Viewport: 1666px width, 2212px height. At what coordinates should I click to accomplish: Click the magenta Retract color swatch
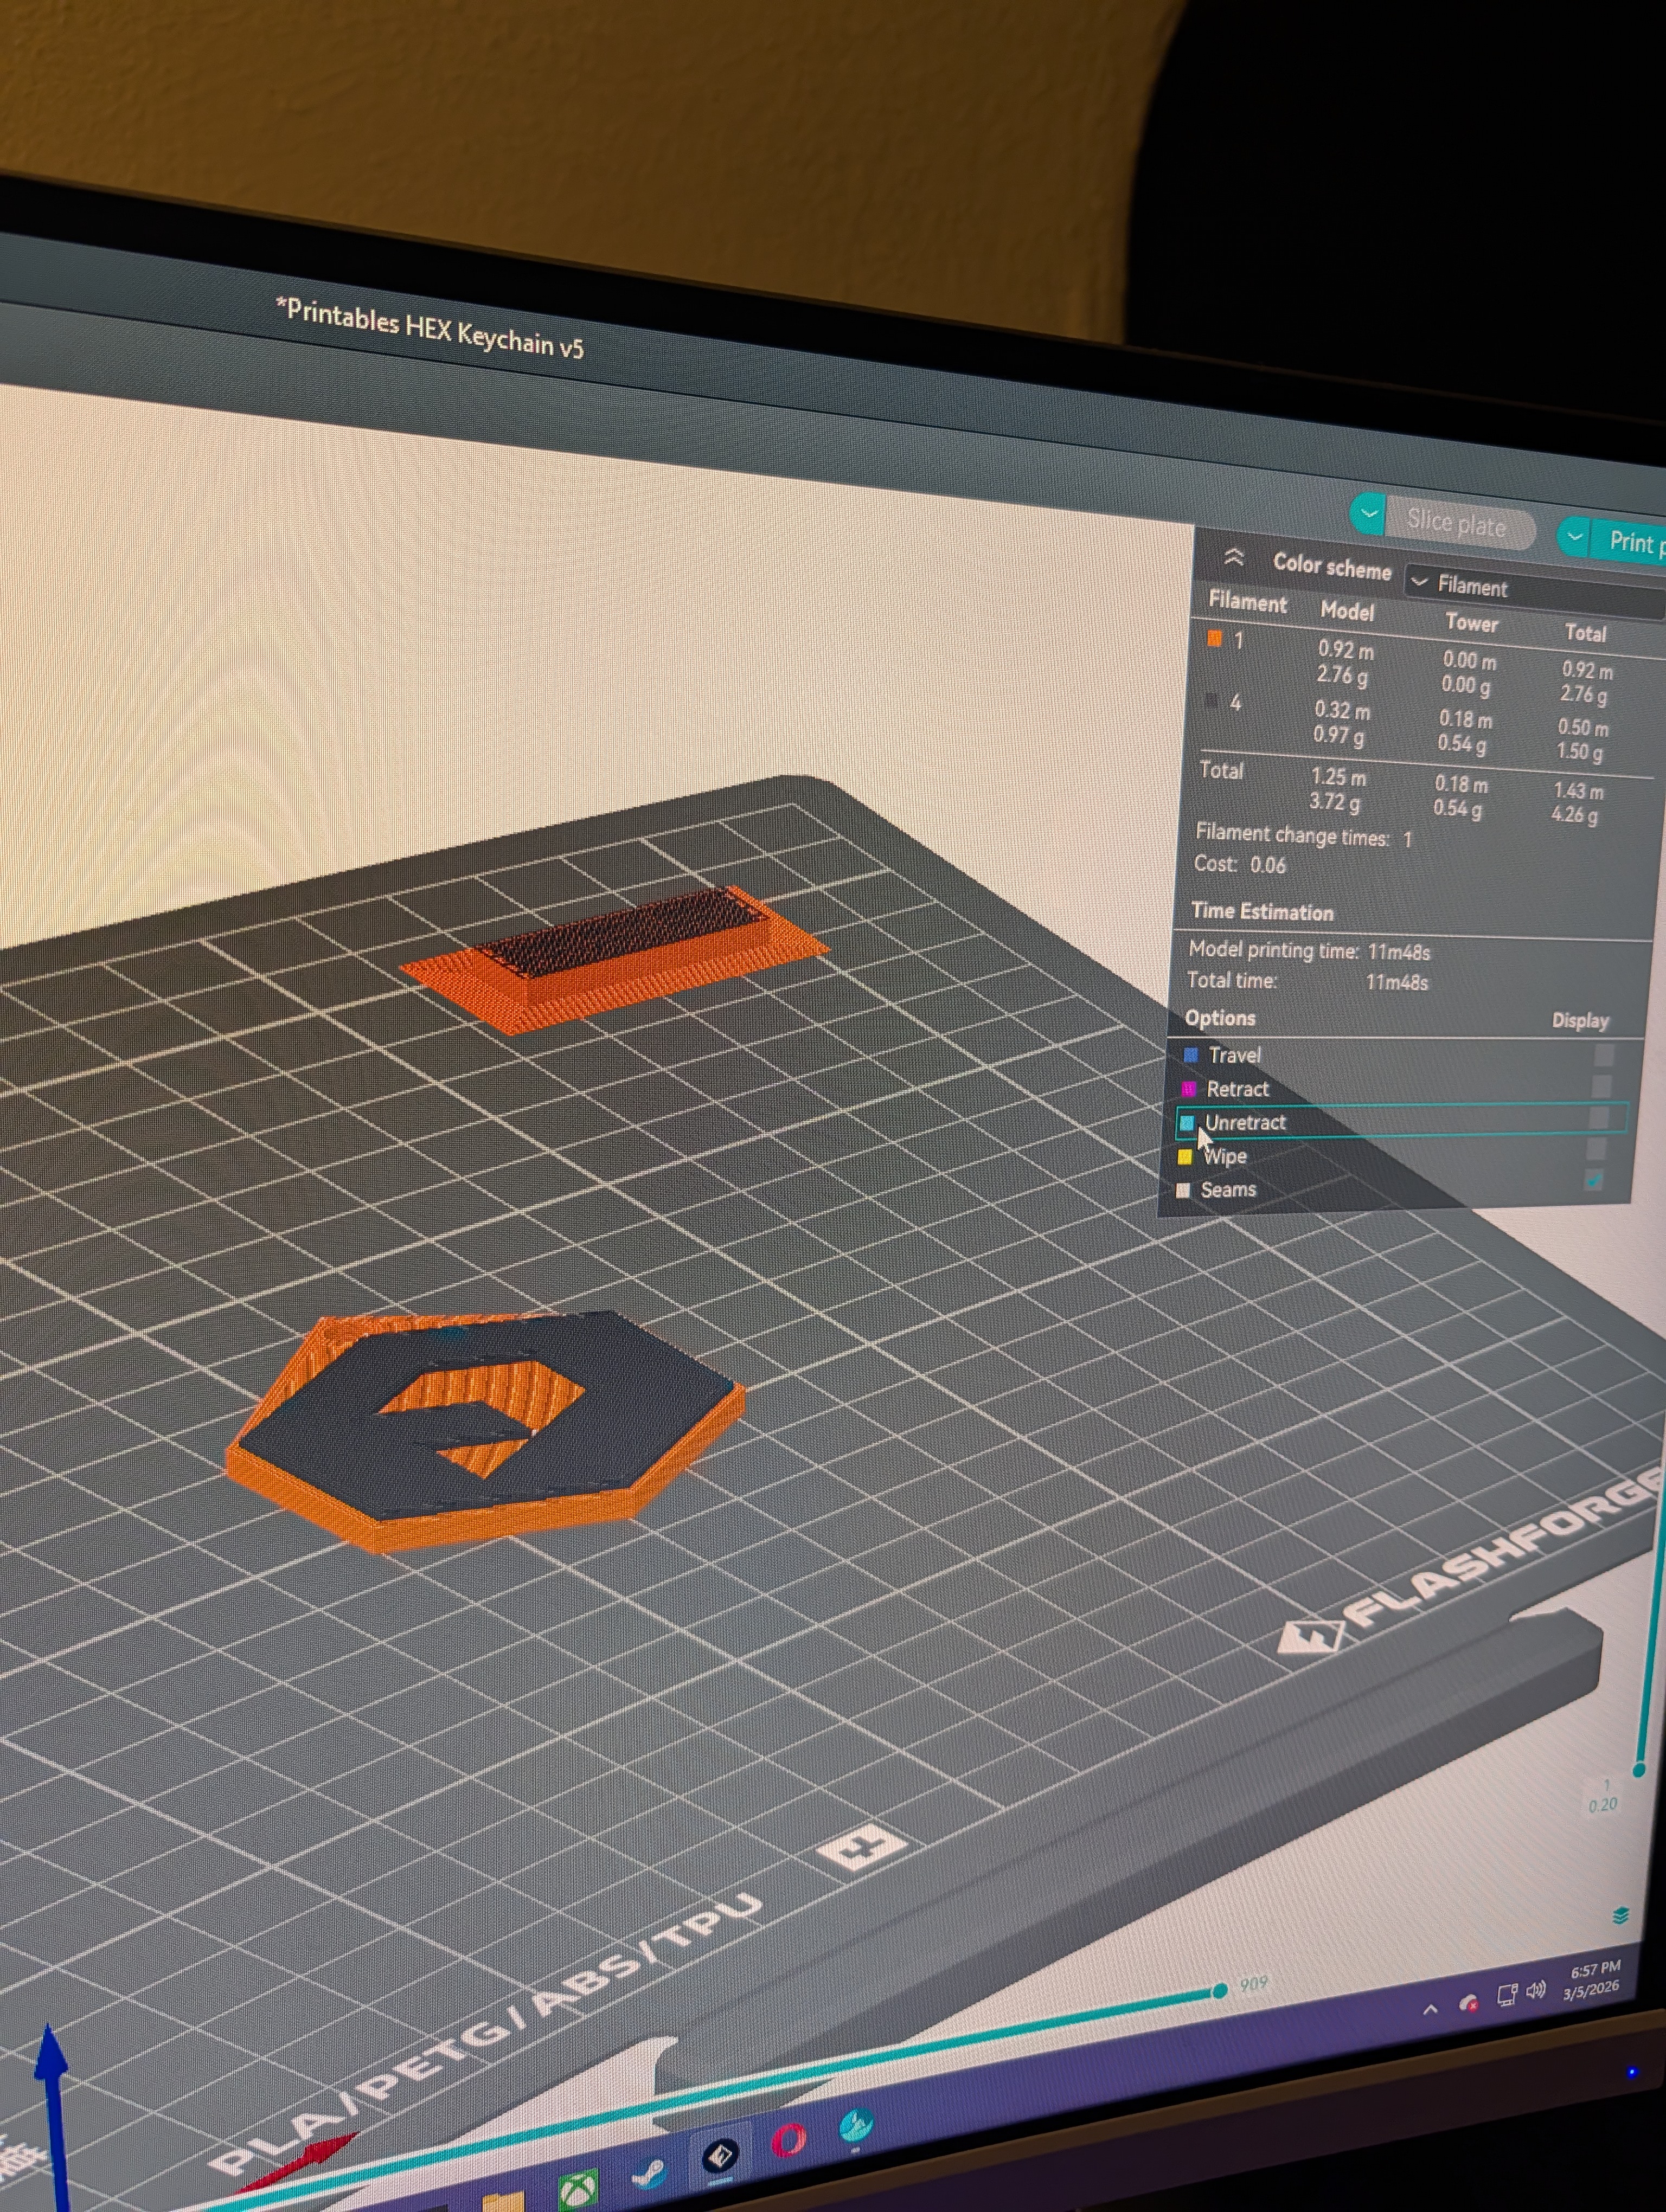coord(1189,1088)
